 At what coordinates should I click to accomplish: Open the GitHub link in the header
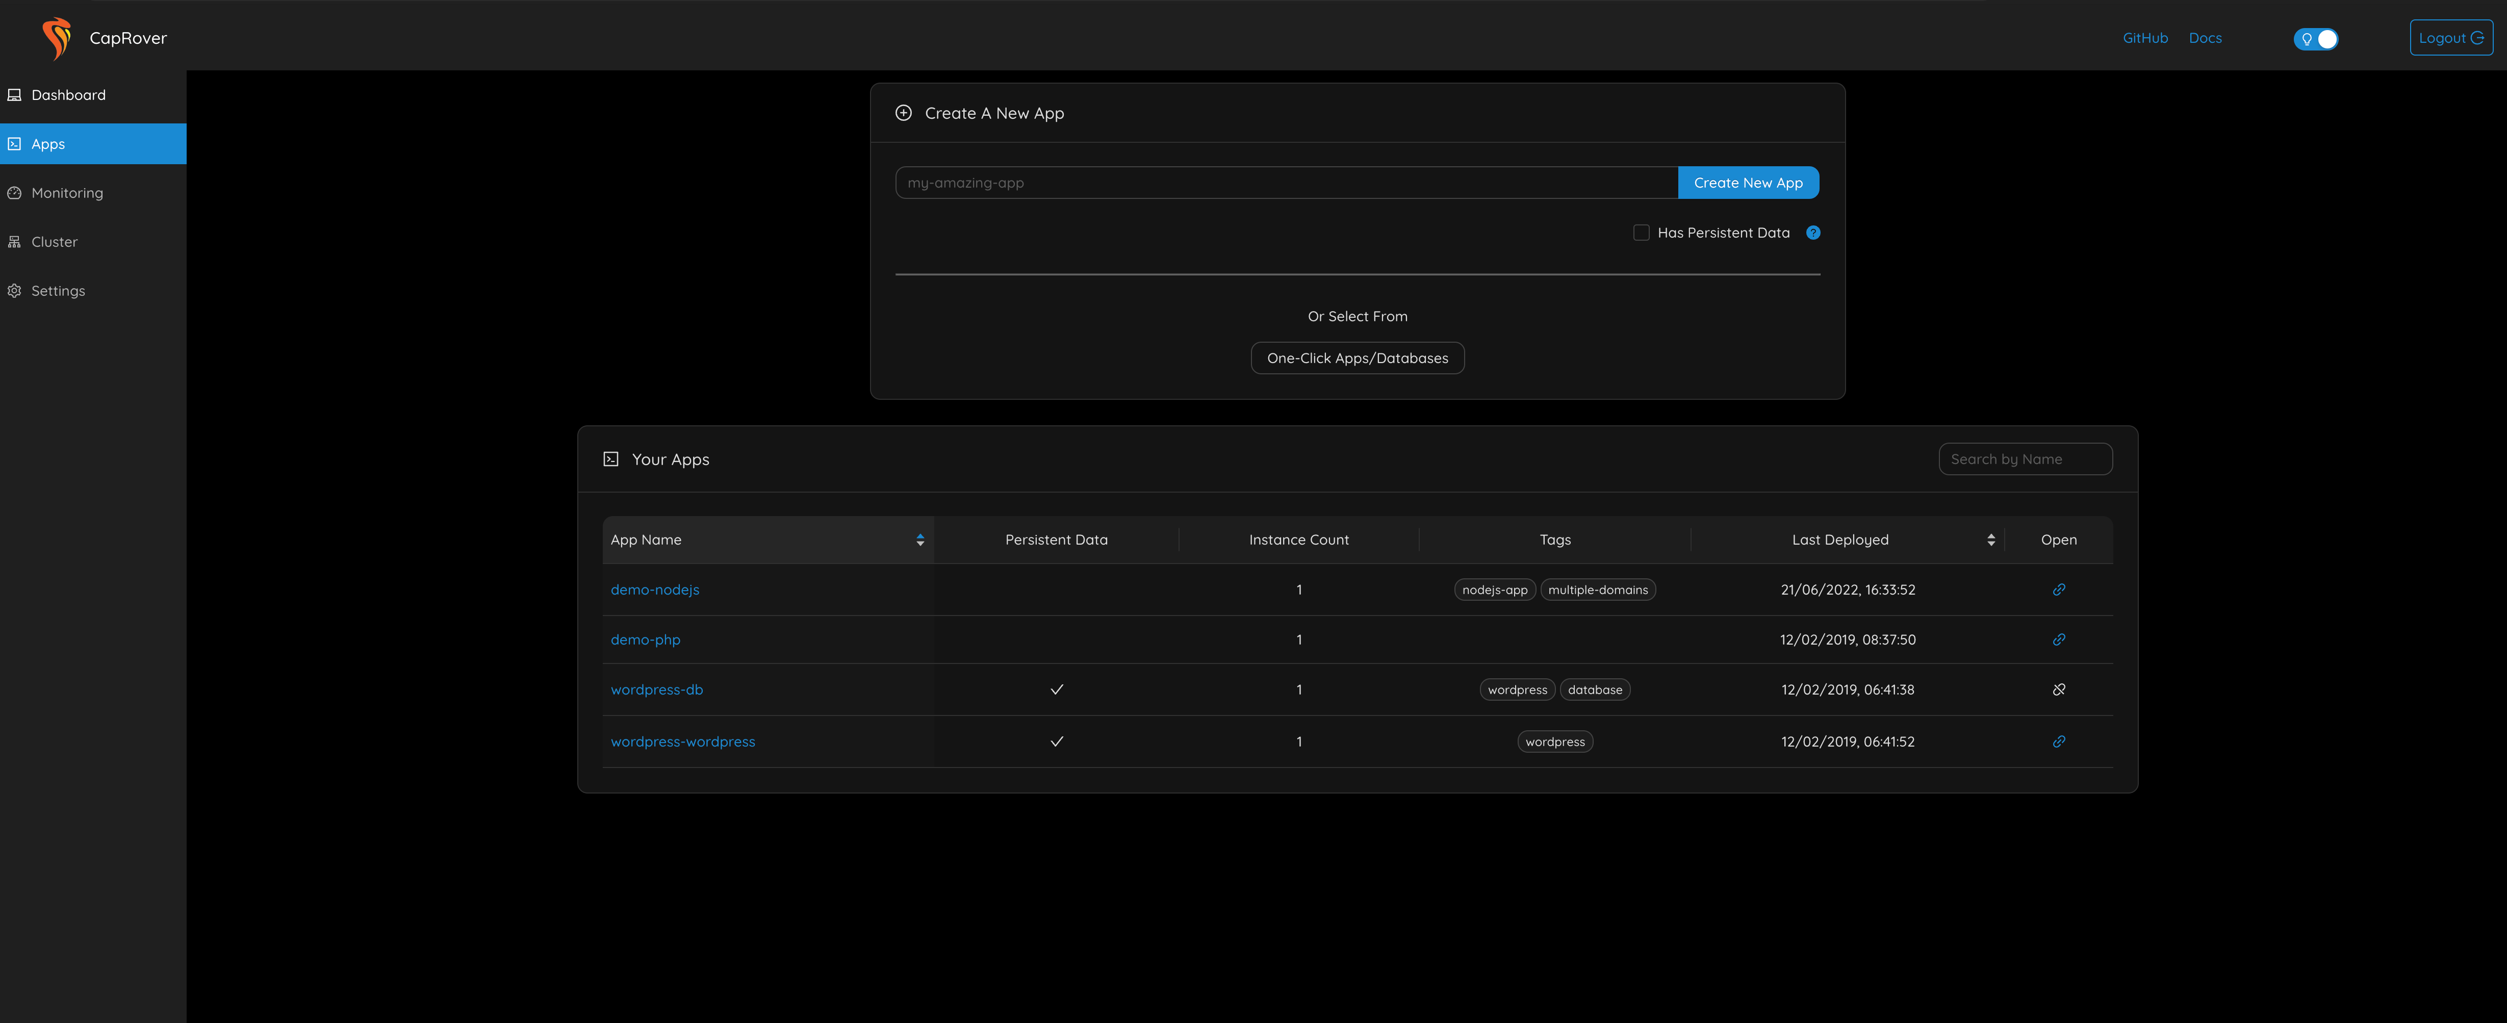(2145, 38)
